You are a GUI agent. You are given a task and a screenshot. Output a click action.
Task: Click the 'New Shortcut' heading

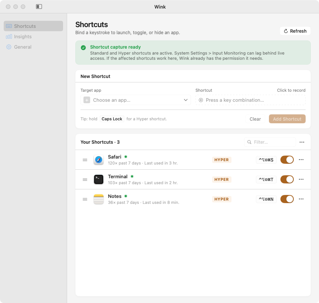(x=95, y=76)
